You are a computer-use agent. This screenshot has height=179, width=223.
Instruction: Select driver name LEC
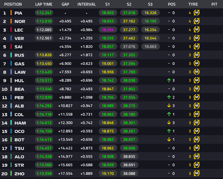pyautogui.click(x=19, y=30)
